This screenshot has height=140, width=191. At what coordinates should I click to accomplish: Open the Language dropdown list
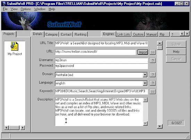(x=145, y=83)
